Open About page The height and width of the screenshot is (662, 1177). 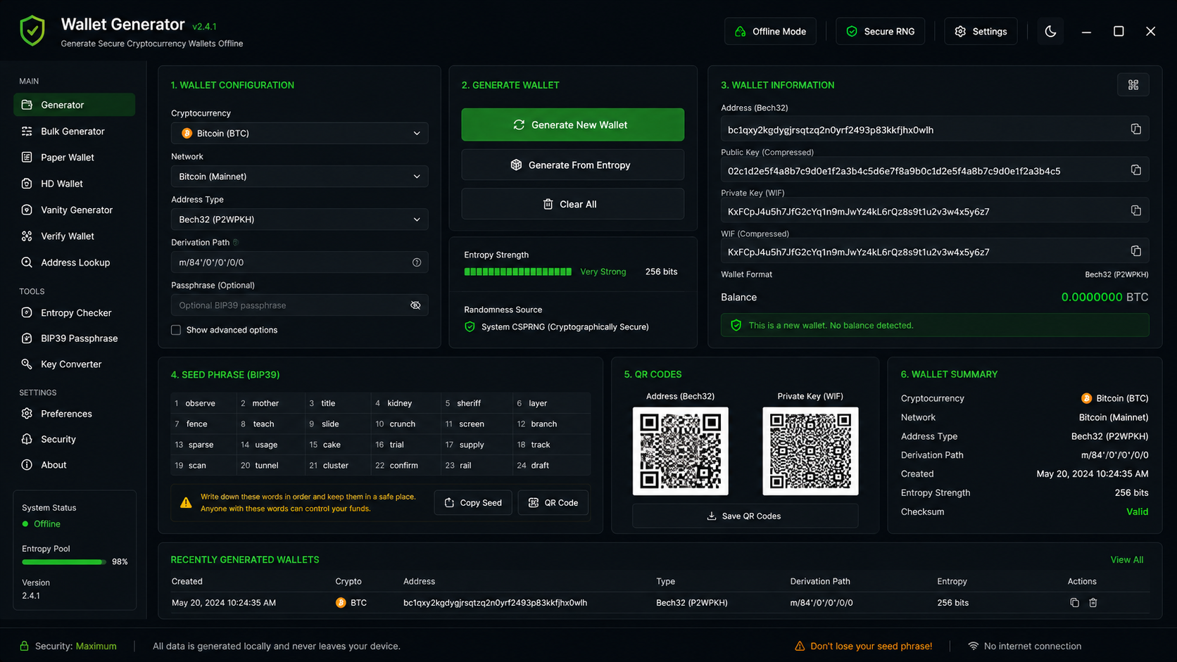click(x=74, y=465)
